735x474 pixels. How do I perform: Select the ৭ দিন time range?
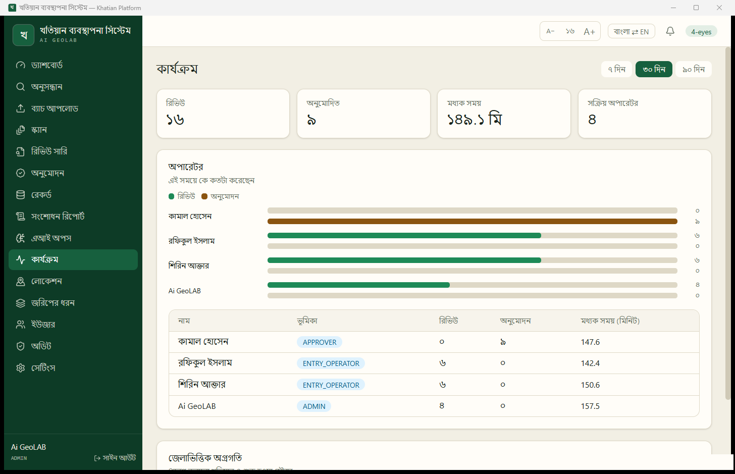pyautogui.click(x=616, y=69)
